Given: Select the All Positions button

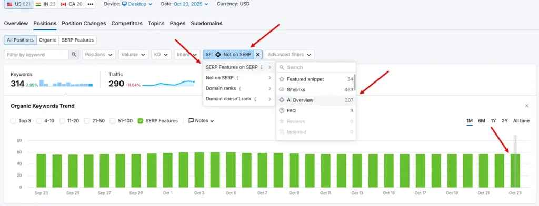Looking at the screenshot, I should [x=21, y=40].
